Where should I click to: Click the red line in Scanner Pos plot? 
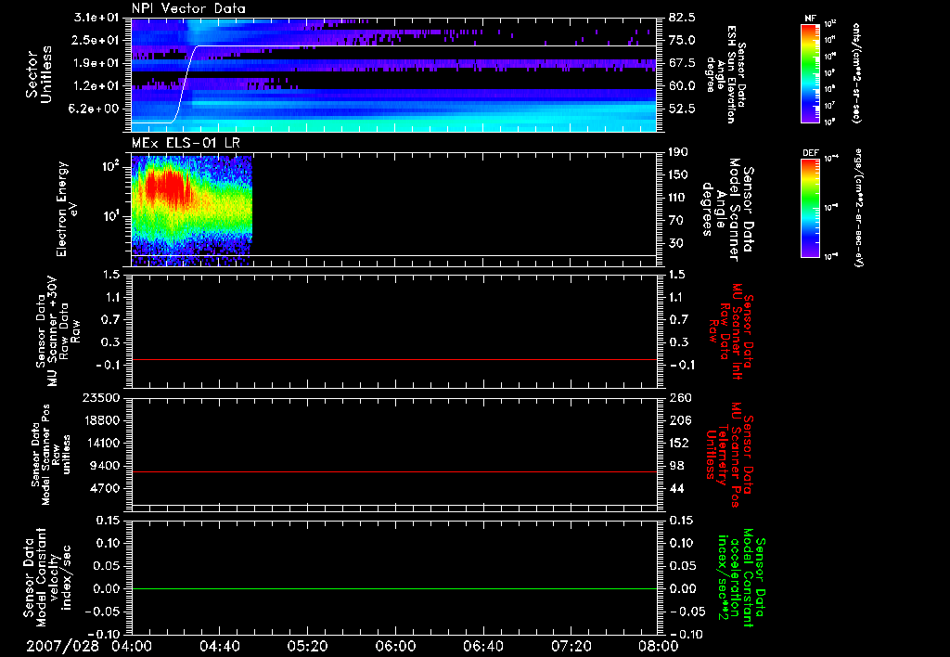(x=394, y=471)
